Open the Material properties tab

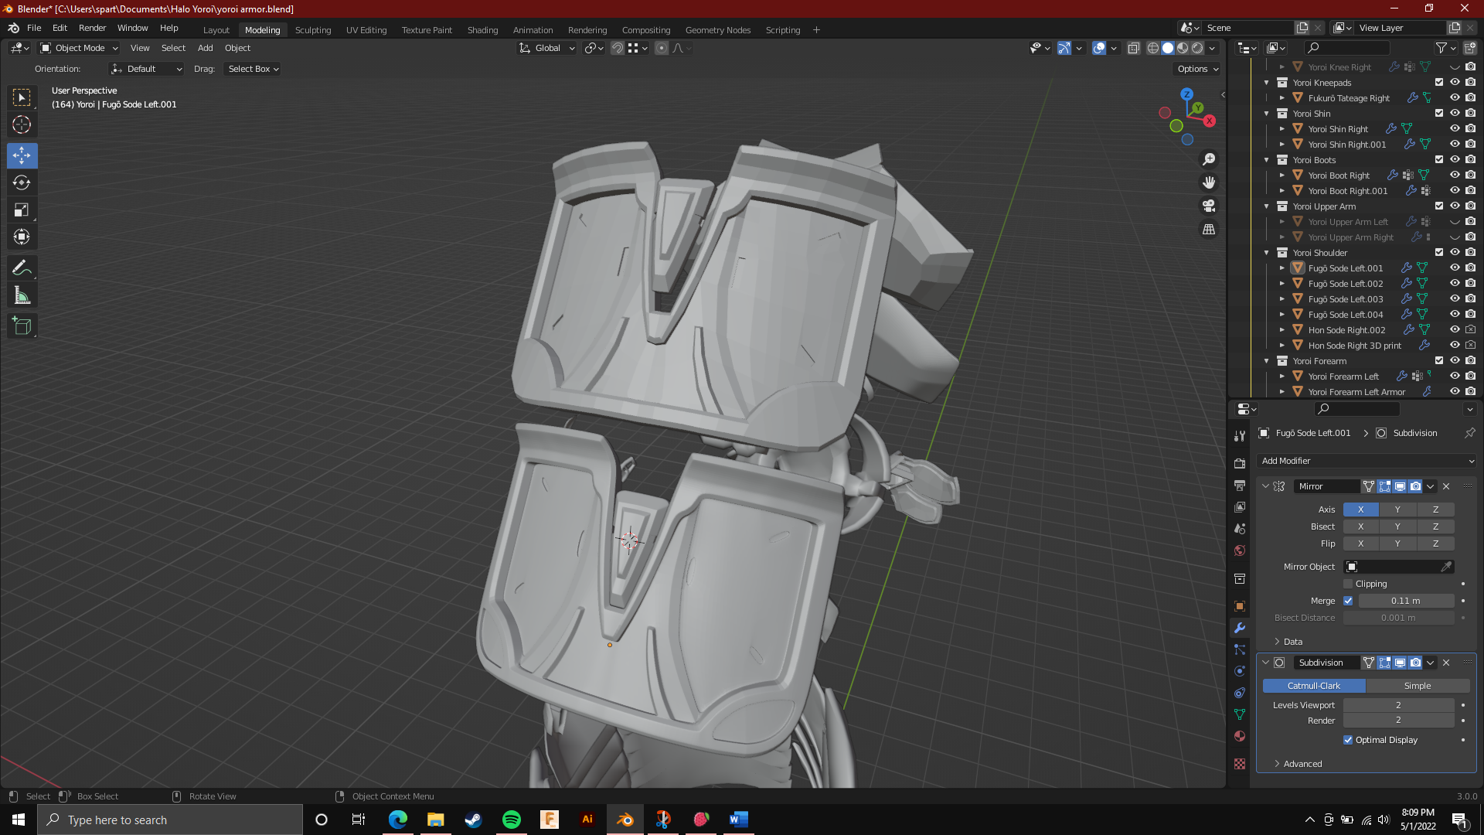(x=1240, y=736)
